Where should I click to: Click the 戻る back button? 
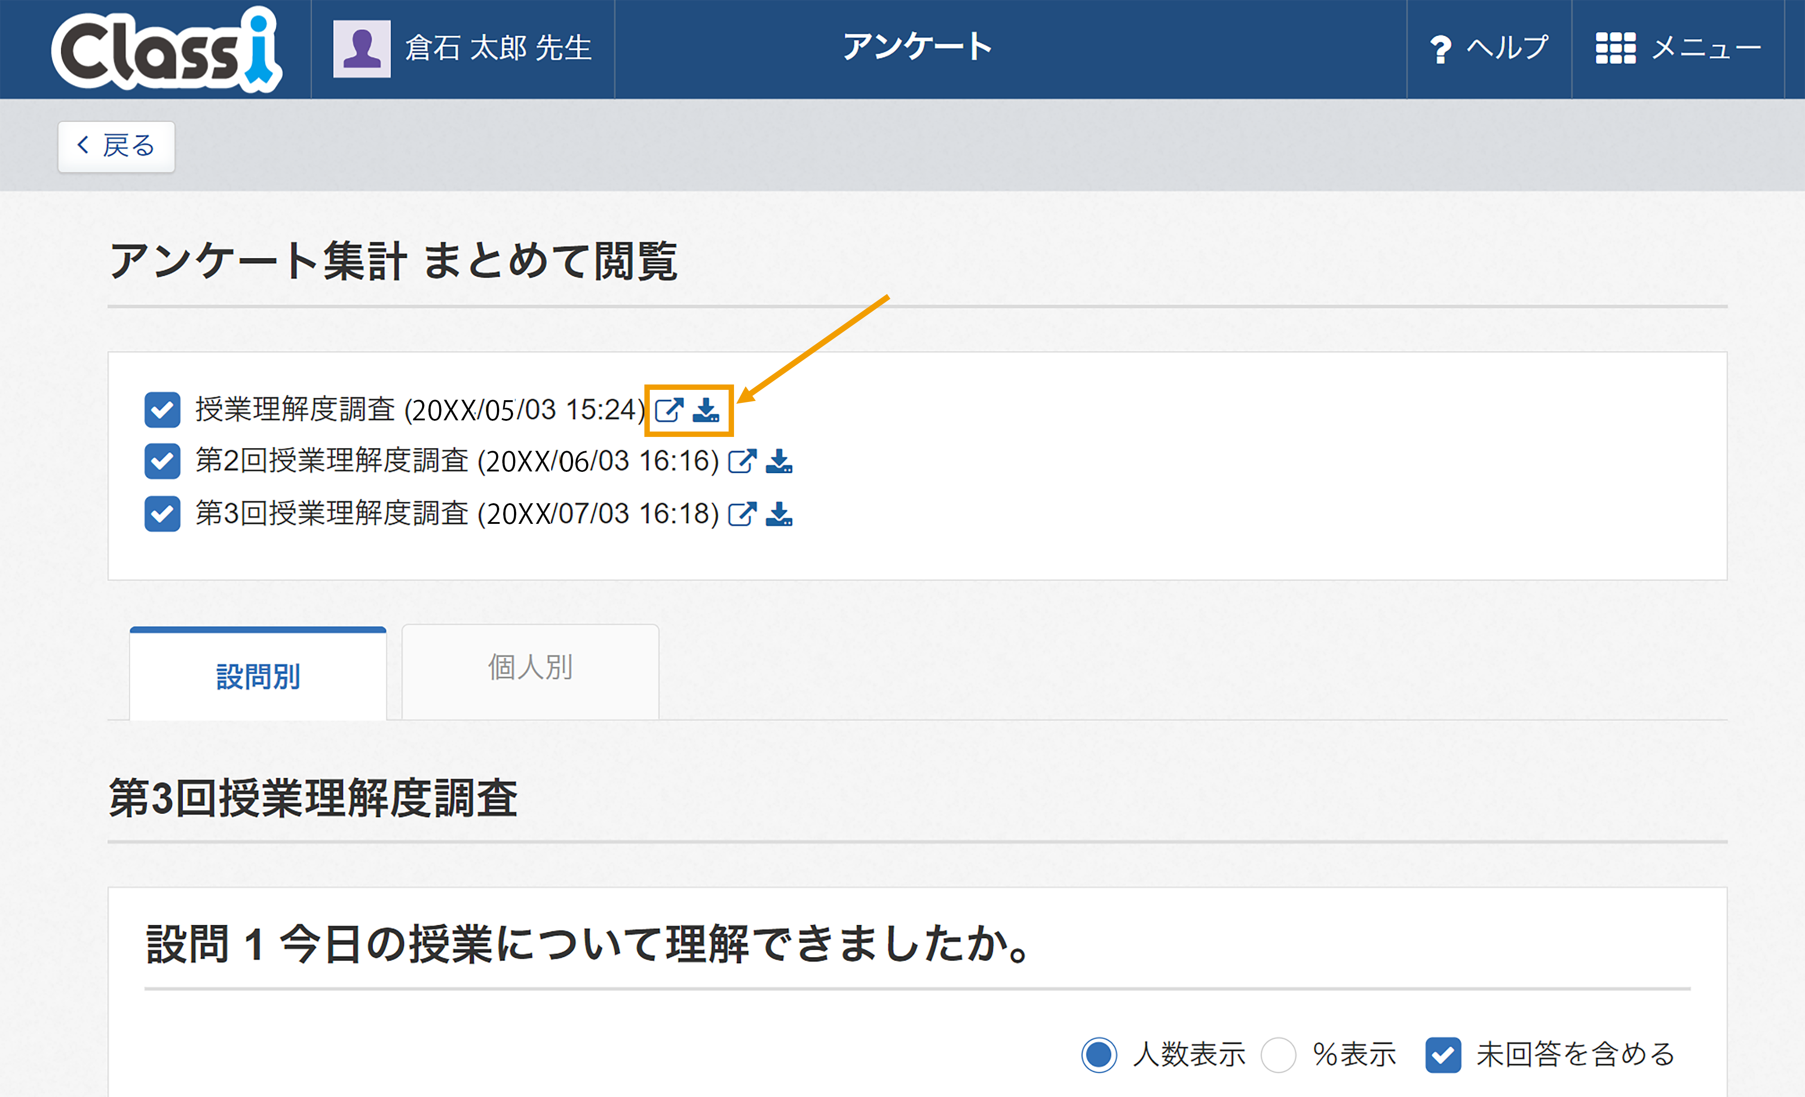click(x=117, y=147)
